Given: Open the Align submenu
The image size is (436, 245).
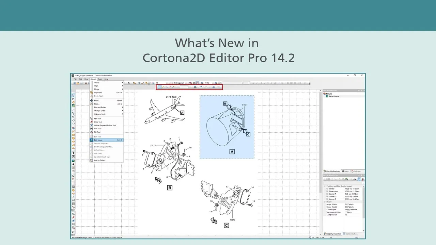Looking at the screenshot, I should click(x=107, y=86).
